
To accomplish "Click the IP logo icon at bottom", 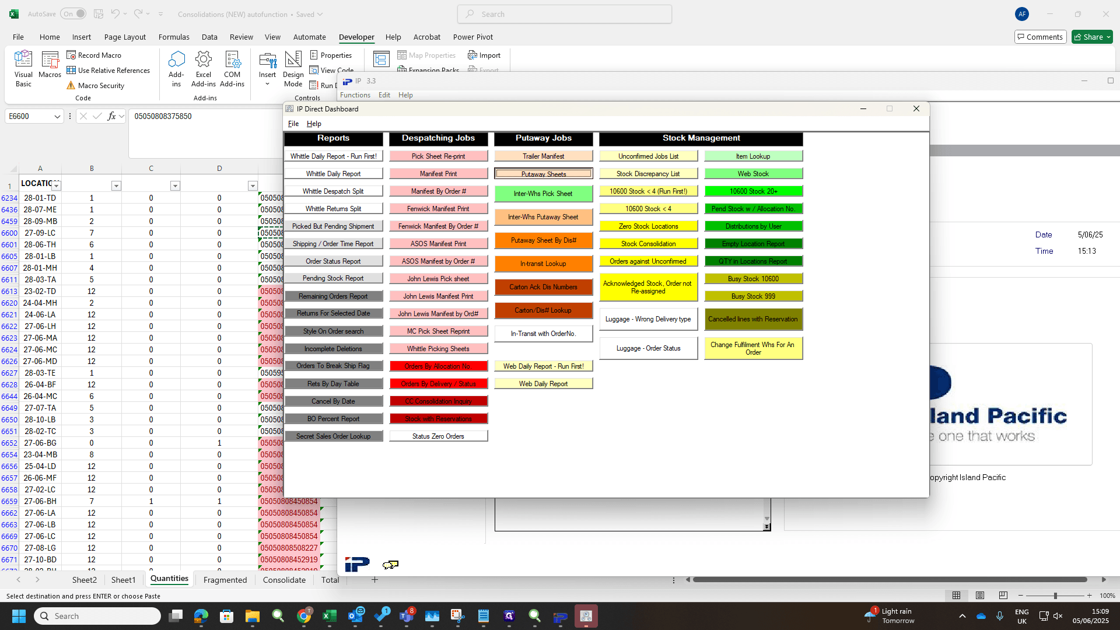I will 357,564.
